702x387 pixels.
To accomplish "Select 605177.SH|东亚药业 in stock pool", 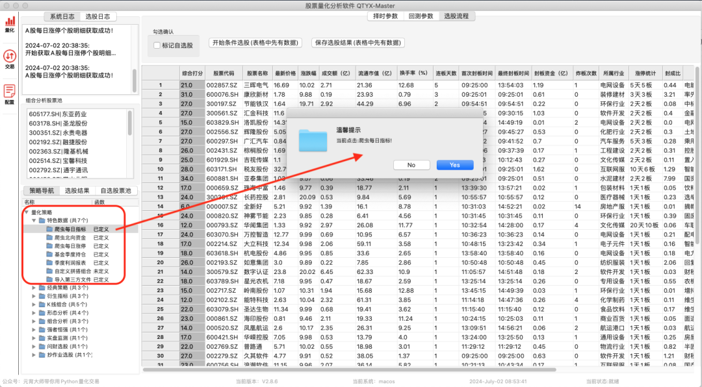I will (x=58, y=114).
